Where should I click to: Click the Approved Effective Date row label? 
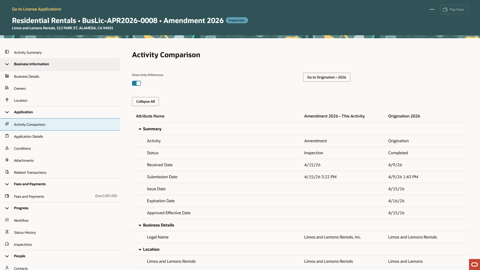168,213
